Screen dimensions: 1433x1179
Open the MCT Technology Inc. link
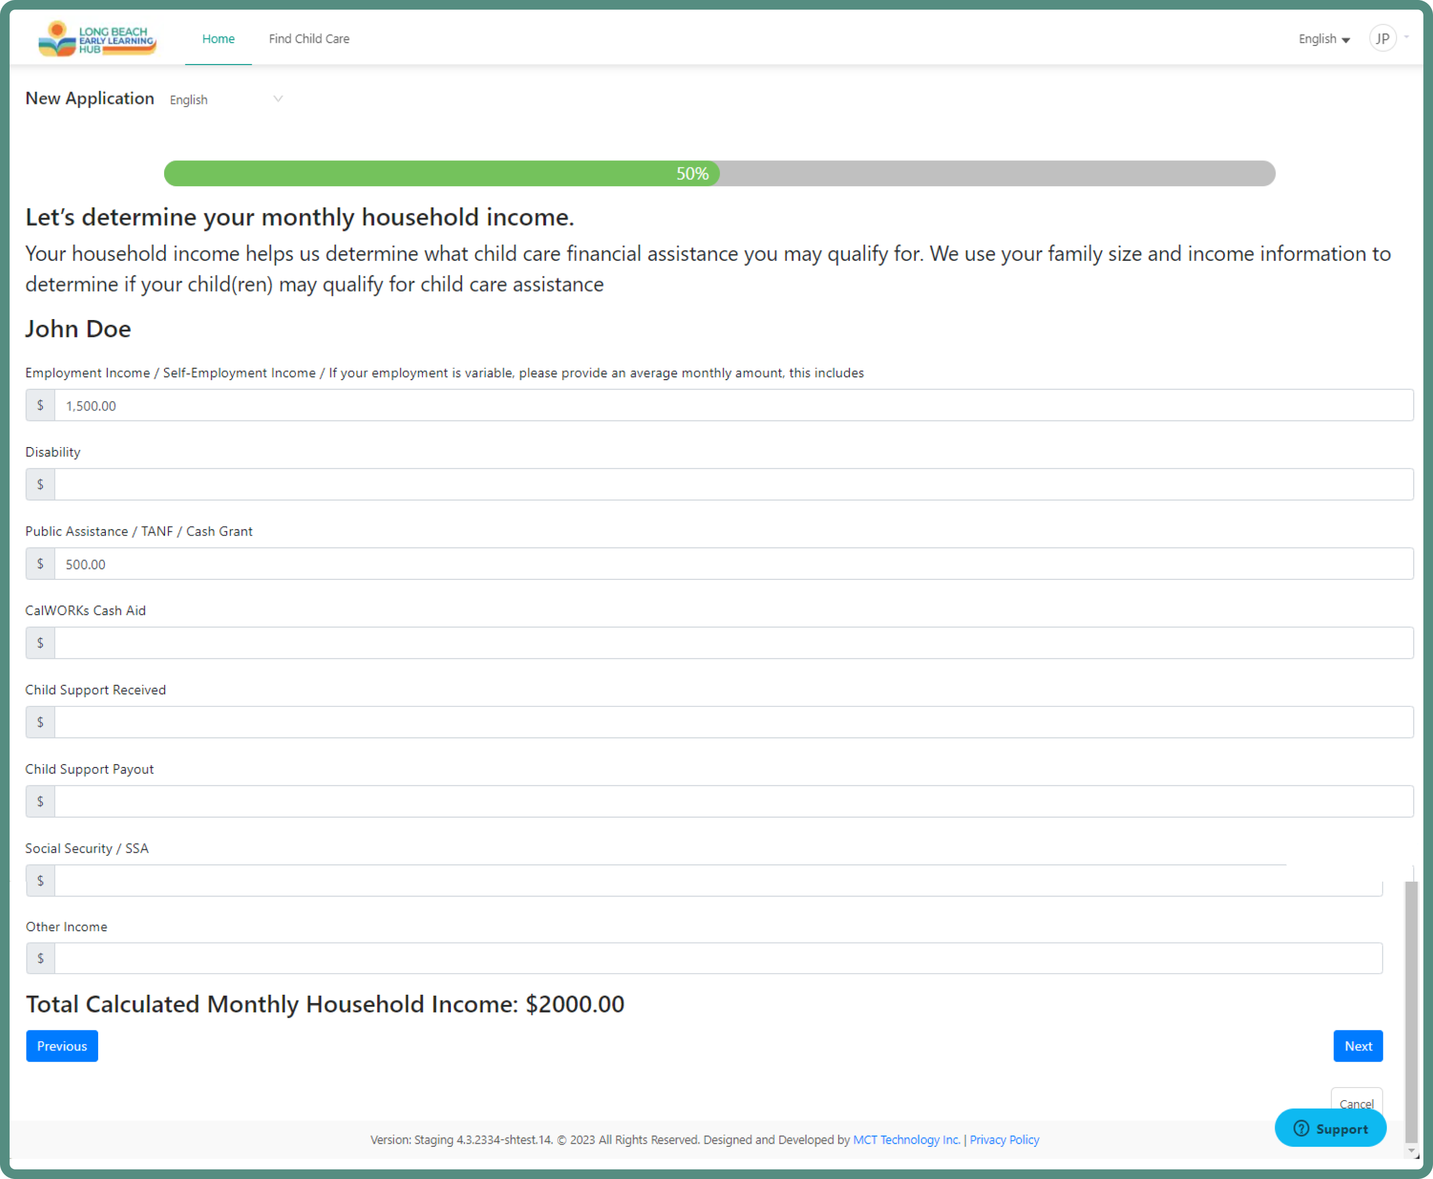(x=907, y=1140)
